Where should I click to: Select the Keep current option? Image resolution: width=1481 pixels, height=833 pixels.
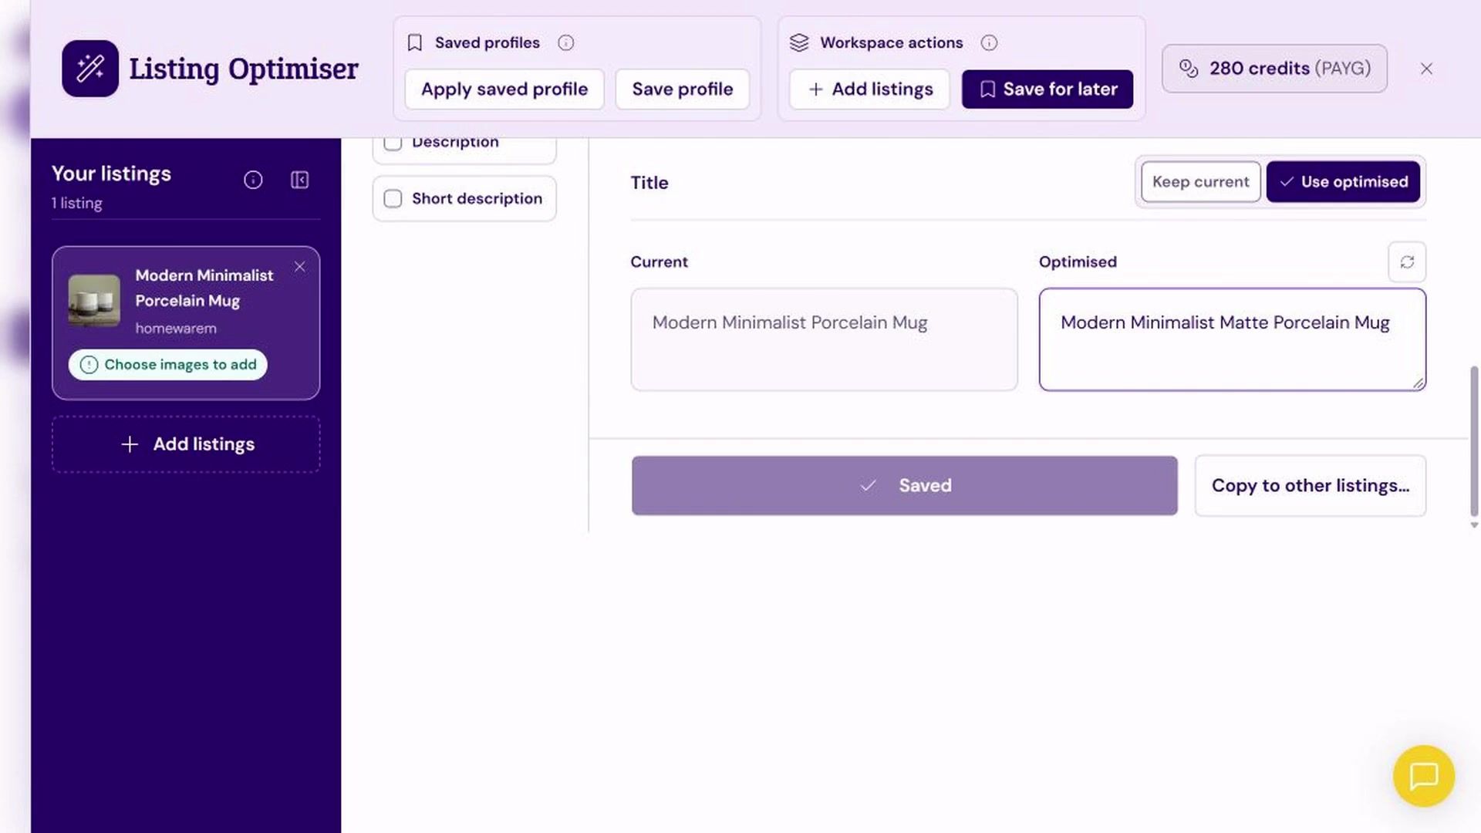(1200, 182)
